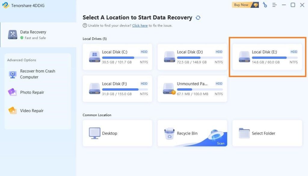308x176 pixels.
Task: Open the hamburger menu in title bar
Action: (274, 5)
